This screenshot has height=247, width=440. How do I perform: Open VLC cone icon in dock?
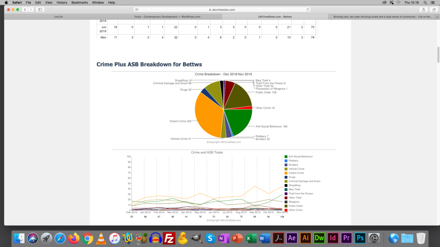(101, 238)
